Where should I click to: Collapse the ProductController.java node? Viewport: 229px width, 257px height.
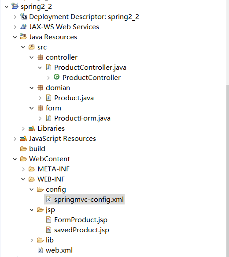pyautogui.click(x=40, y=68)
